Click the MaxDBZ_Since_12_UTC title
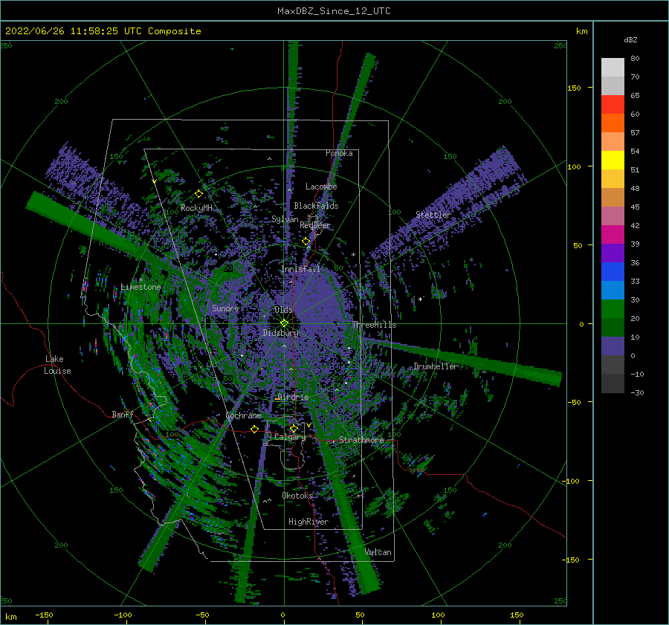The height and width of the screenshot is (625, 669). [334, 11]
